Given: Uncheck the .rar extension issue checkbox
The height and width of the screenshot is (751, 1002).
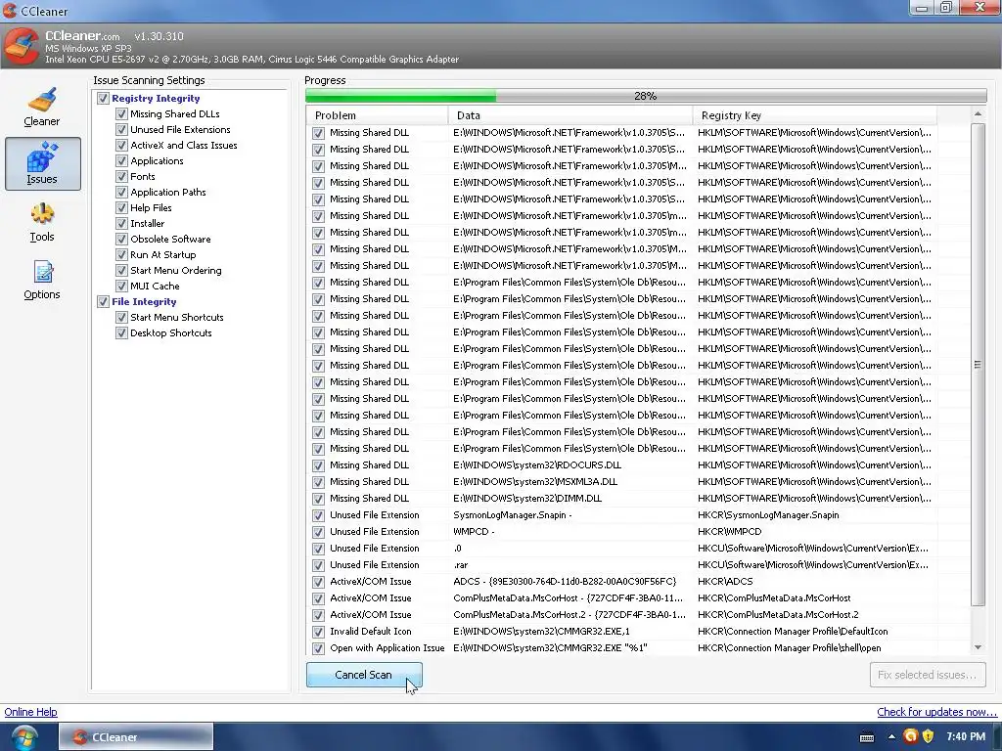Looking at the screenshot, I should (318, 565).
